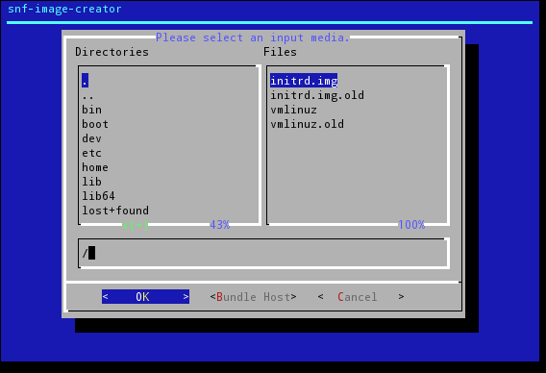Choose the home directory
The image size is (546, 373).
click(95, 167)
